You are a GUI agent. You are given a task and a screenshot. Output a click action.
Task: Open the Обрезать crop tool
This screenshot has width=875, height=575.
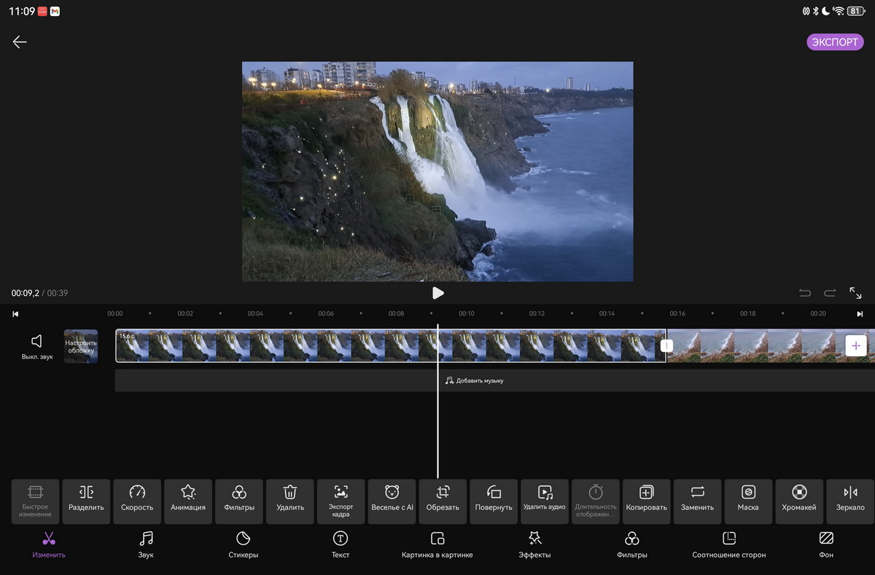coord(443,501)
